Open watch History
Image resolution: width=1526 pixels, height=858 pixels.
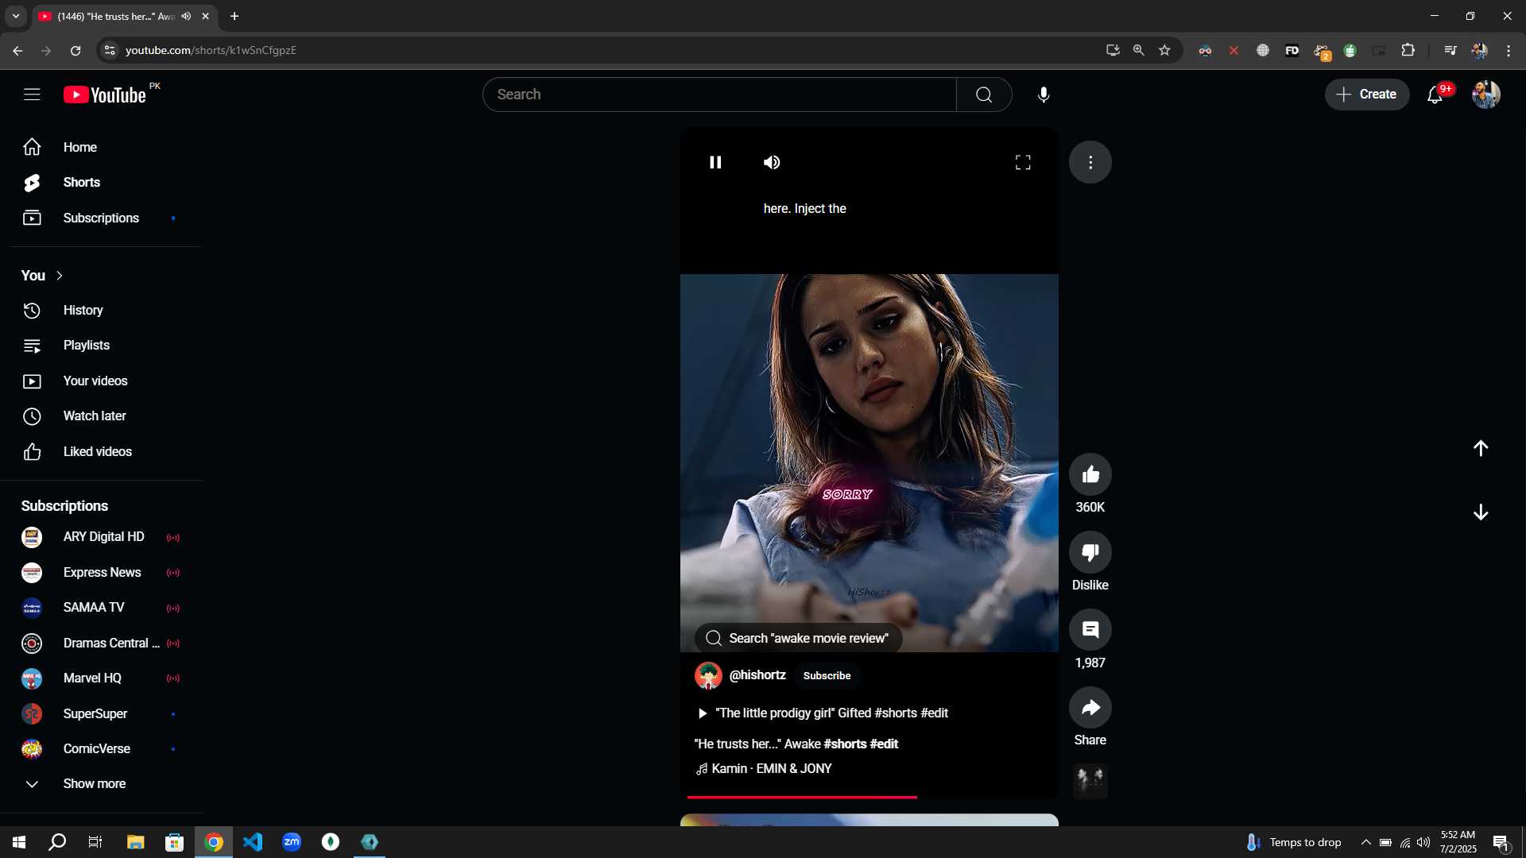[102, 311]
